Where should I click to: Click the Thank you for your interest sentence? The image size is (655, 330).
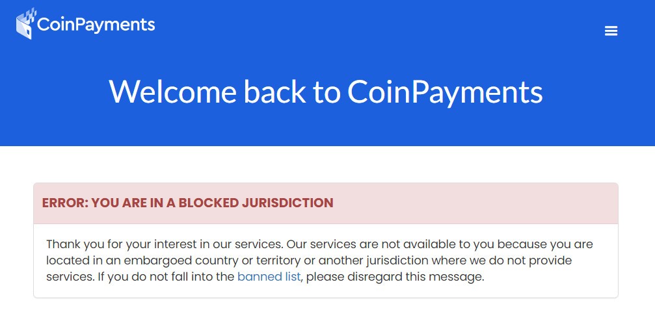[x=164, y=244]
